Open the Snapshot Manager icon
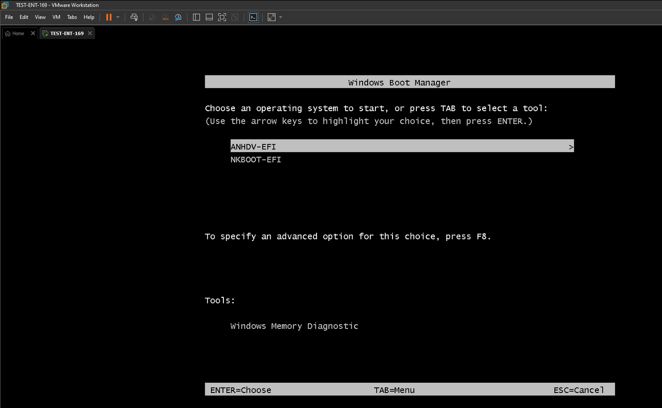Viewport: 662px width, 408px height. click(178, 17)
